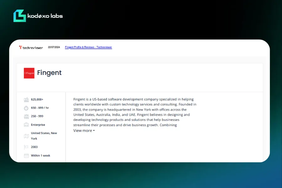
Task: Open Fingent Profile & Reviews - Techreviewer link
Action: point(88,47)
